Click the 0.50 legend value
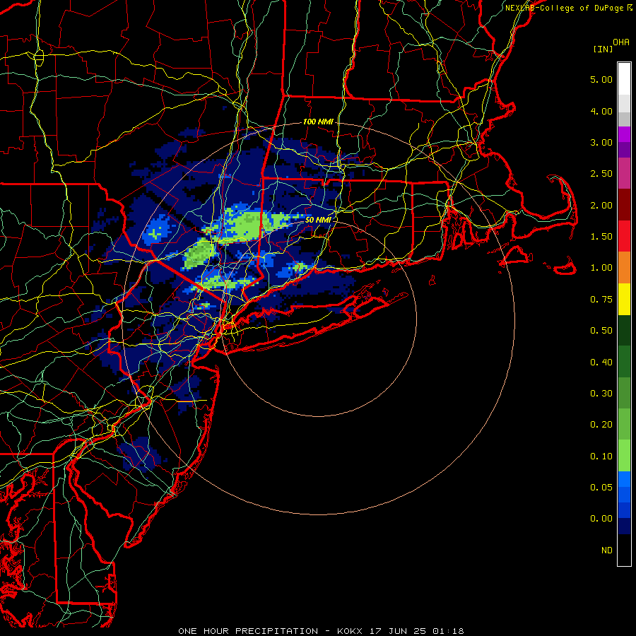This screenshot has height=636, width=636. (601, 331)
